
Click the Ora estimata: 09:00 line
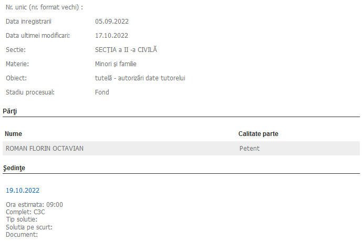(x=34, y=205)
